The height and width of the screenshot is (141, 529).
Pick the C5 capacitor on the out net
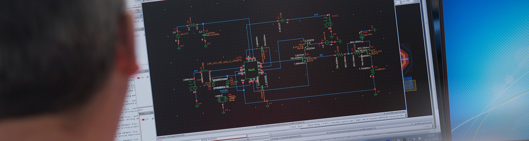(x=283, y=19)
